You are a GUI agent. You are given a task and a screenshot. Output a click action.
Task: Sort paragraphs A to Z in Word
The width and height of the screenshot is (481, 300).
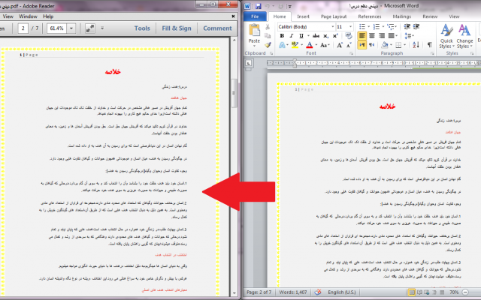pyautogui.click(x=416, y=45)
